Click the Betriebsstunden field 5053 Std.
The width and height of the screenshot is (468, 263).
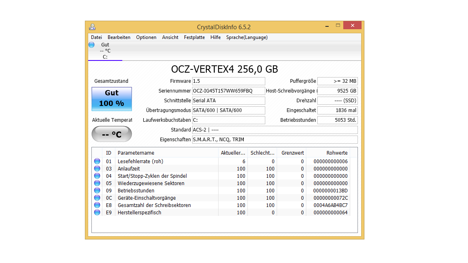(338, 120)
